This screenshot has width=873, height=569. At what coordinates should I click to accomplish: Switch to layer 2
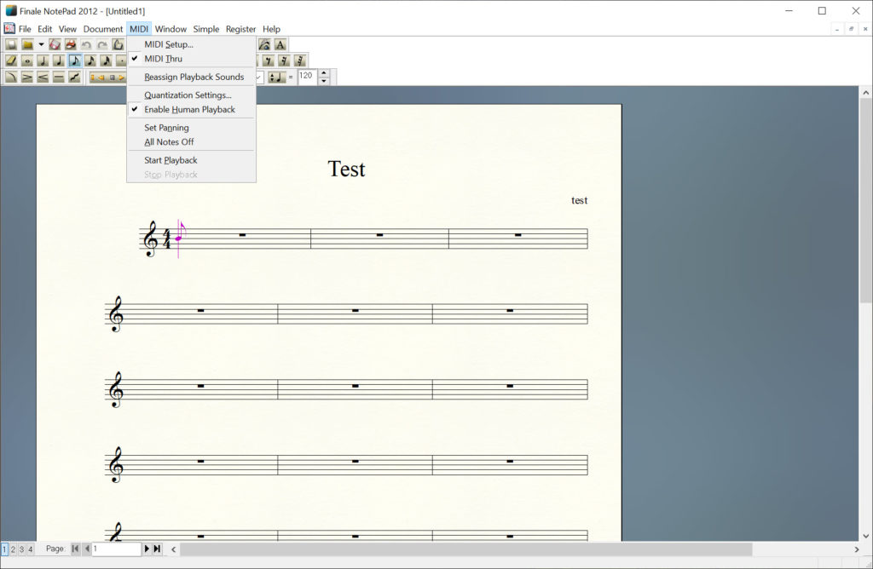click(13, 549)
